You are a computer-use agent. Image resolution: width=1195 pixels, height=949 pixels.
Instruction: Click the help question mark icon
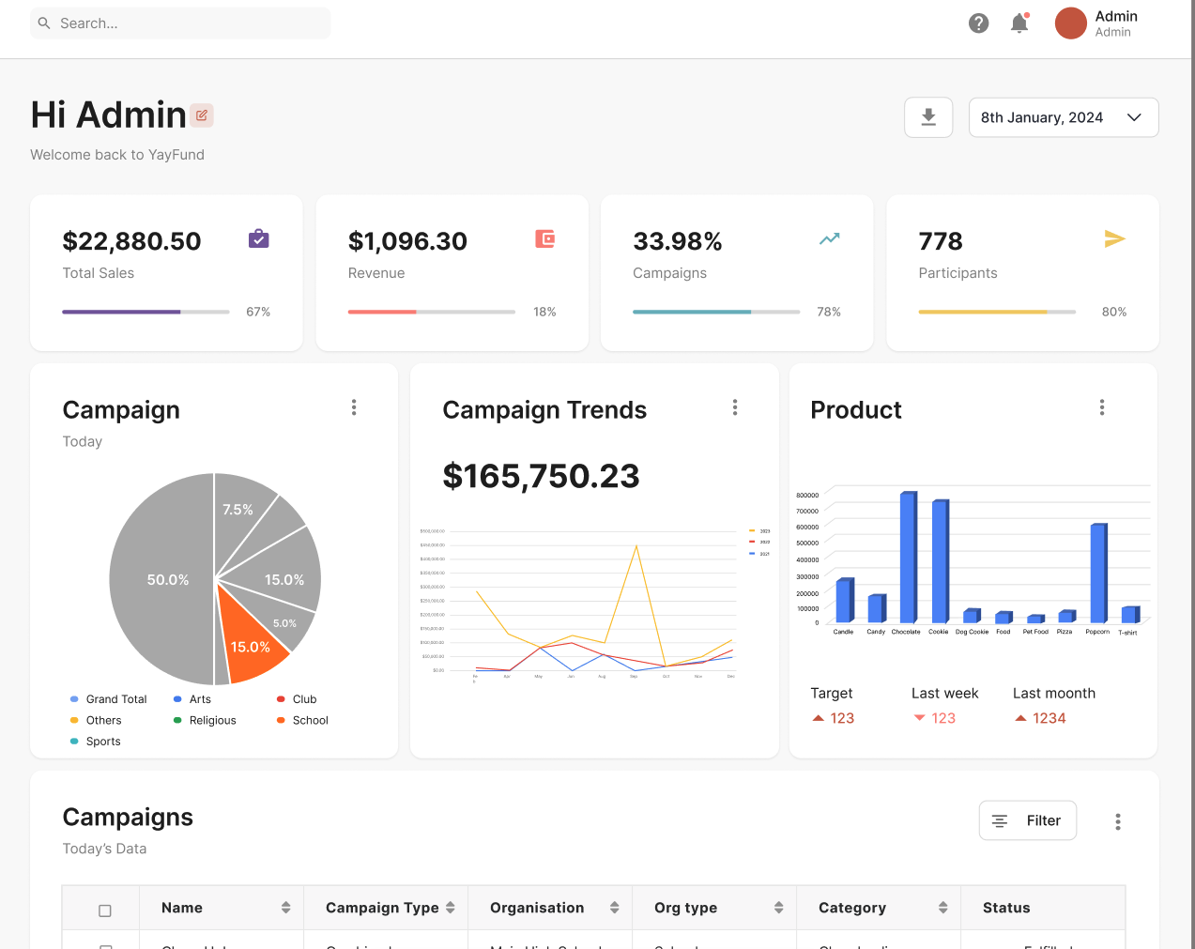978,23
